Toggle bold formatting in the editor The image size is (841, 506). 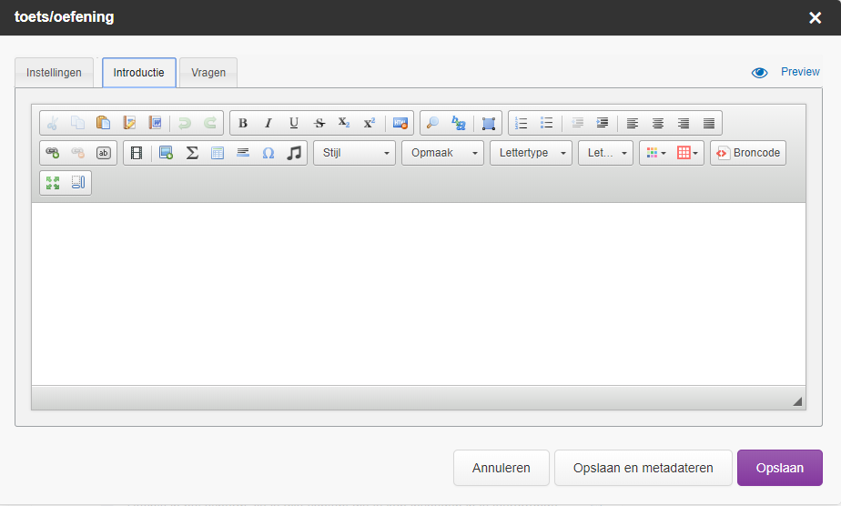click(x=243, y=124)
